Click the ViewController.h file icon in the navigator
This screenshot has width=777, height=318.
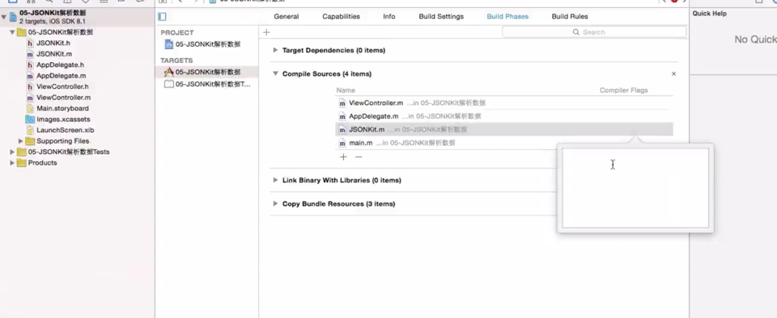tap(30, 87)
